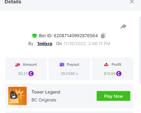Open the Tower Legend game thumbnail

[x=17, y=96]
